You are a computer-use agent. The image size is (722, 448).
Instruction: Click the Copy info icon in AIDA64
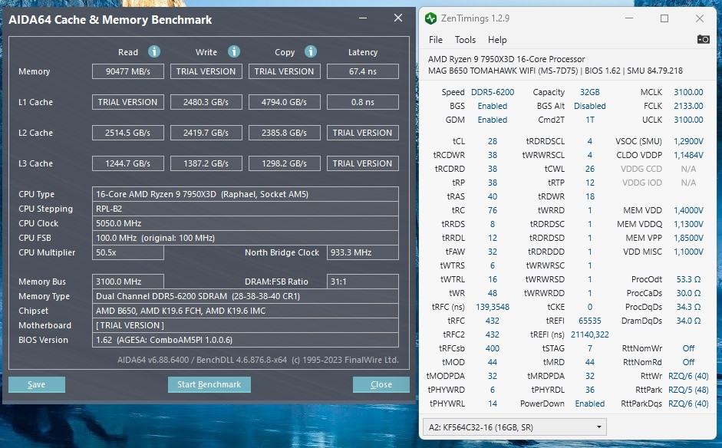[311, 51]
